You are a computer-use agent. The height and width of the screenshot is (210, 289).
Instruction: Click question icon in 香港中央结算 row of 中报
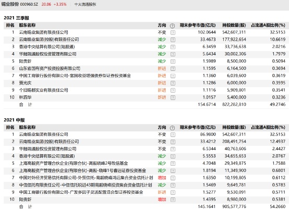[x=173, y=156]
